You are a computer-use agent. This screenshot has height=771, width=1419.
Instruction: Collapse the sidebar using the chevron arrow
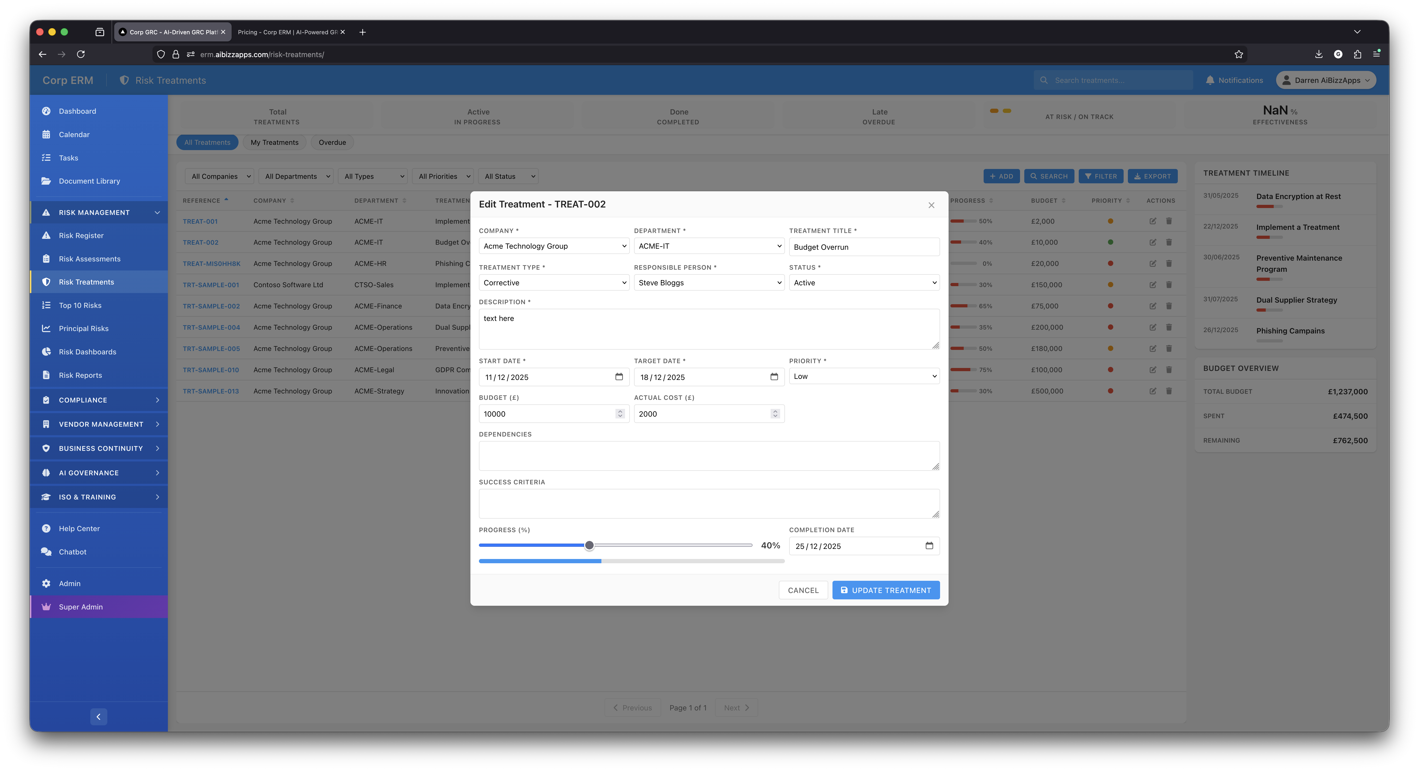click(99, 717)
